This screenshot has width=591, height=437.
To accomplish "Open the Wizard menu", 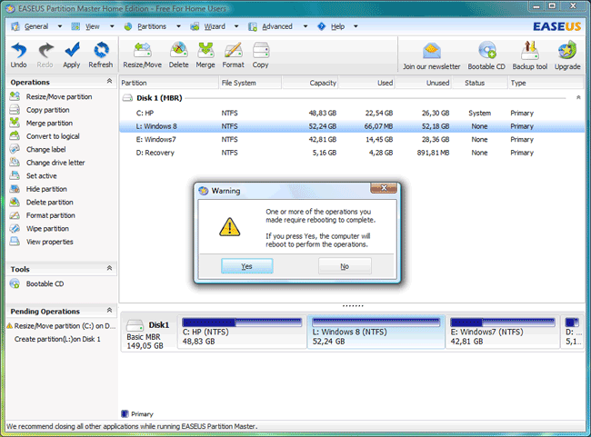I will (213, 26).
